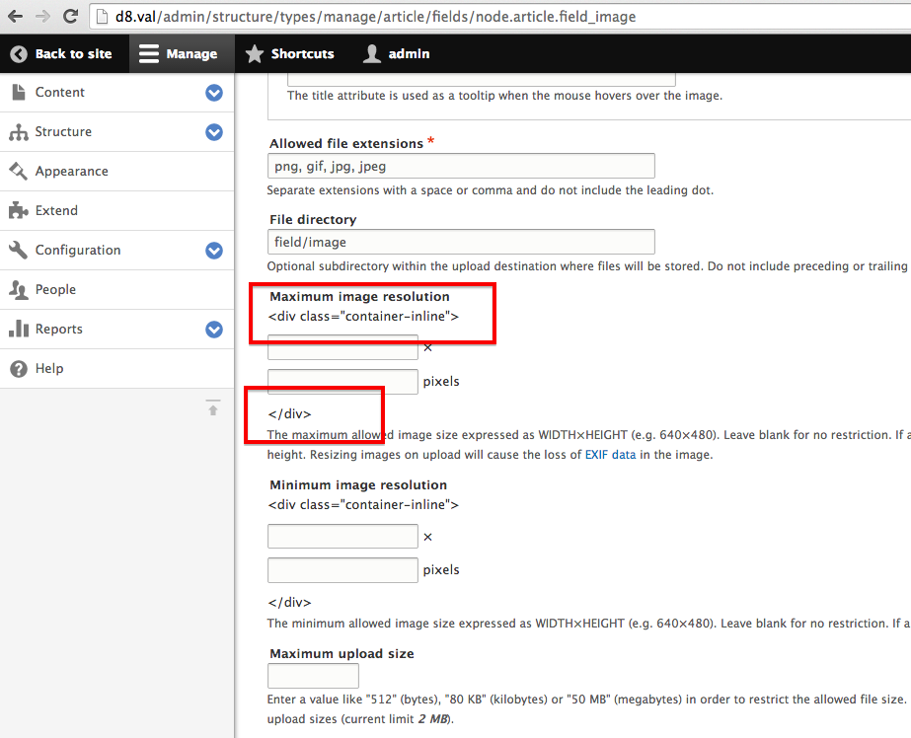Click the admin user icon
Image resolution: width=911 pixels, height=738 pixels.
pyautogui.click(x=372, y=53)
